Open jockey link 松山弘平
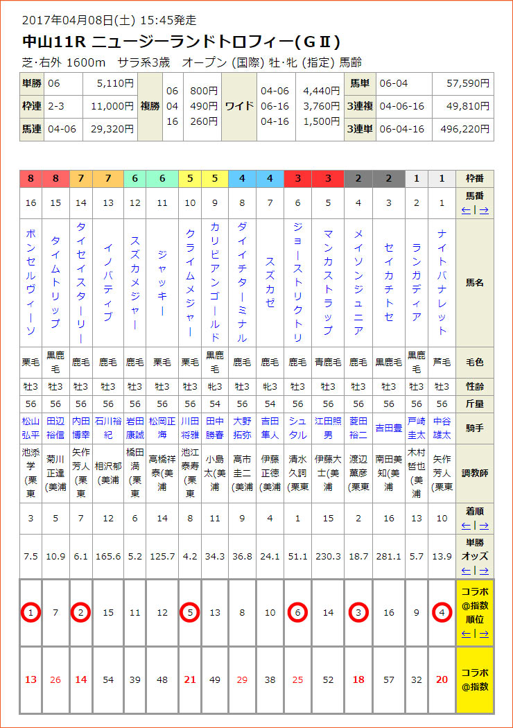 point(31,428)
